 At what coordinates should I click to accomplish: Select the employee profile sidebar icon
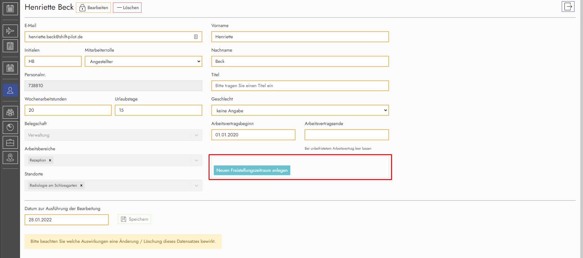coord(10,90)
